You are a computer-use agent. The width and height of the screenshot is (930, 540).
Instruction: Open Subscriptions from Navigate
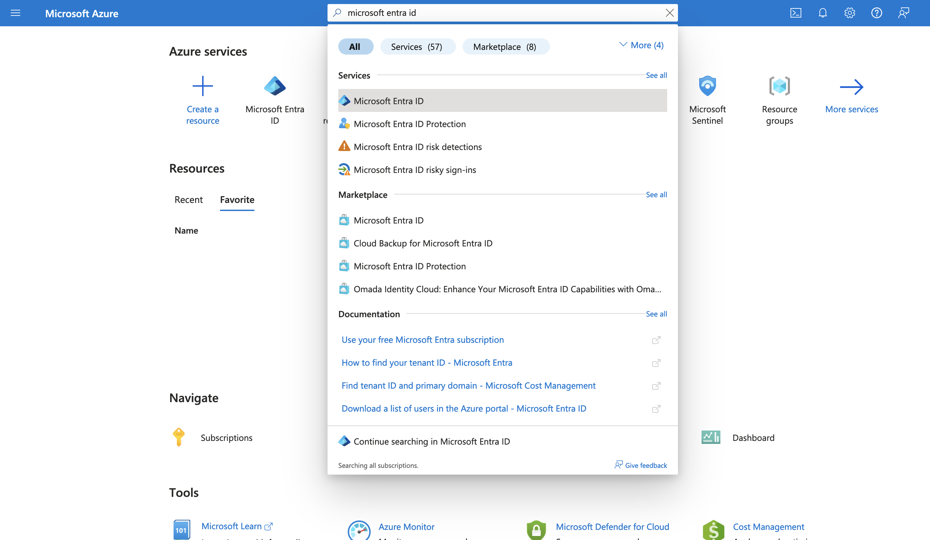tap(226, 438)
